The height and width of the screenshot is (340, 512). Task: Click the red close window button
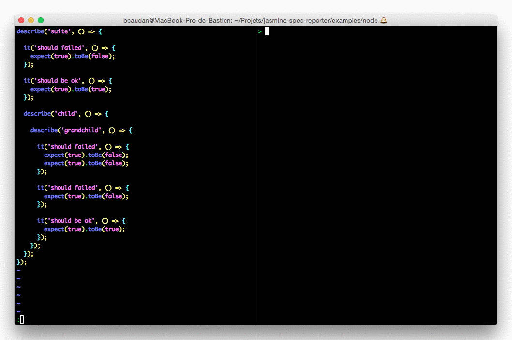[21, 20]
